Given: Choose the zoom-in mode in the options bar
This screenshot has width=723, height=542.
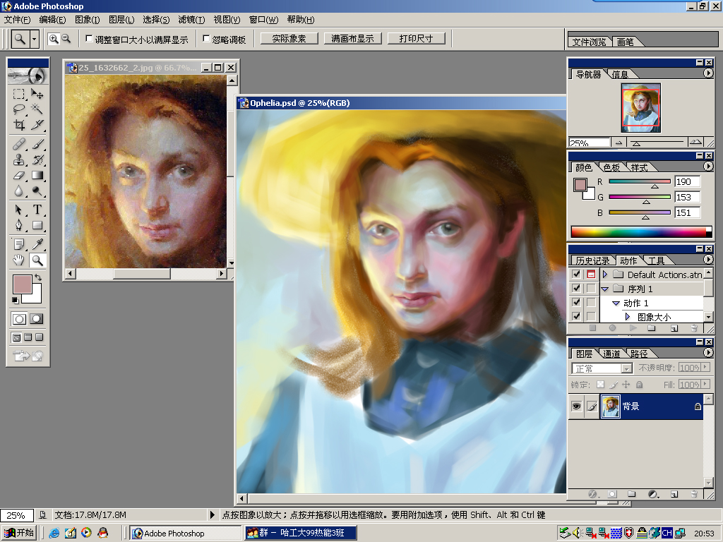Looking at the screenshot, I should [54, 40].
